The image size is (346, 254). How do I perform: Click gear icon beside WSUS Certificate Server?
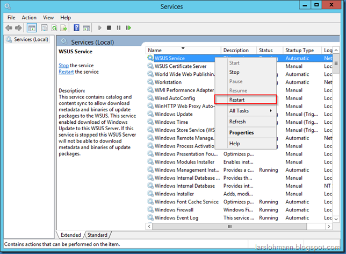point(150,66)
